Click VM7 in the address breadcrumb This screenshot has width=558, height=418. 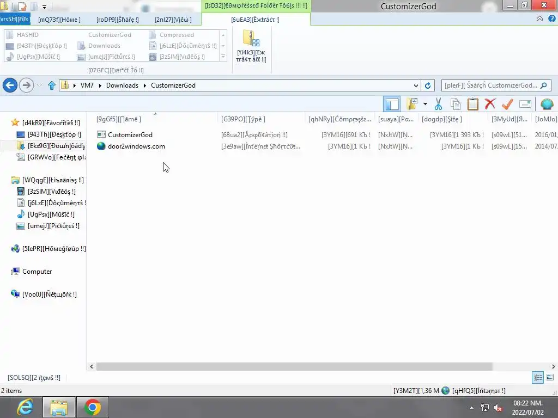(87, 85)
